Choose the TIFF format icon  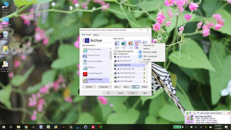tap(124, 44)
